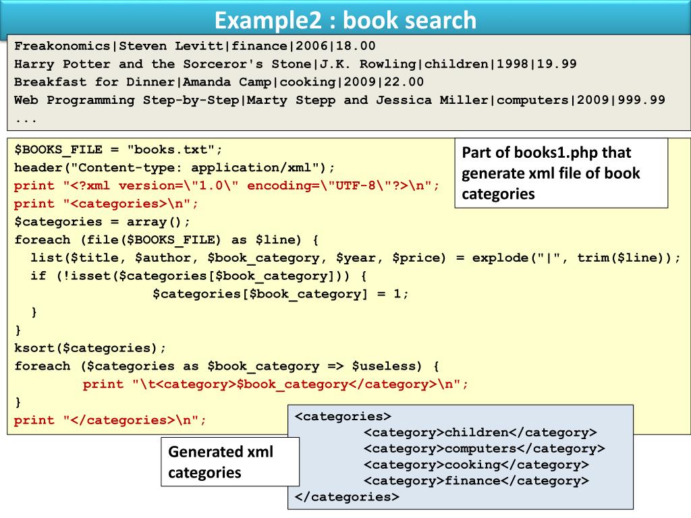Select the print "<categories>\n" line

(x=106, y=204)
